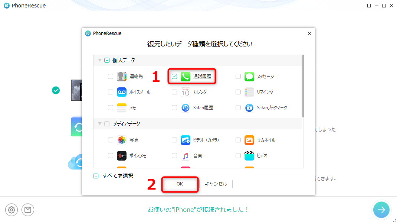This screenshot has height=223, width=397.
Task: Click the Contacts (連絡先) icon
Action: click(122, 76)
